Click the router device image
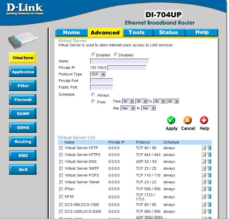 pos(23,40)
